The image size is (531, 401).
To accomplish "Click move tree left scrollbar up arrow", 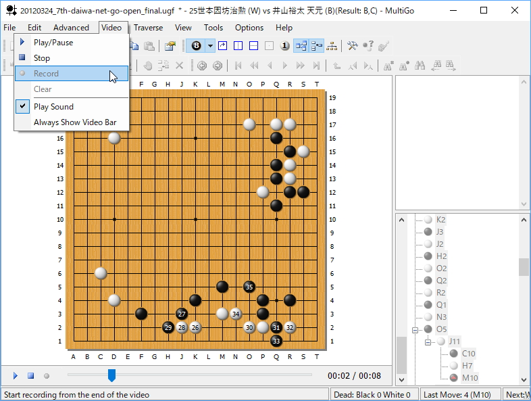I will [402, 220].
